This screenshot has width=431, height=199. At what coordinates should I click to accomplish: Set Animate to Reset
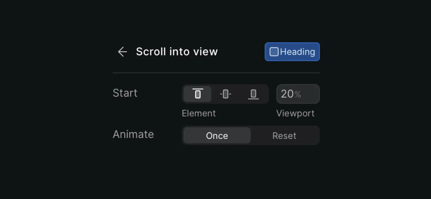(x=284, y=135)
